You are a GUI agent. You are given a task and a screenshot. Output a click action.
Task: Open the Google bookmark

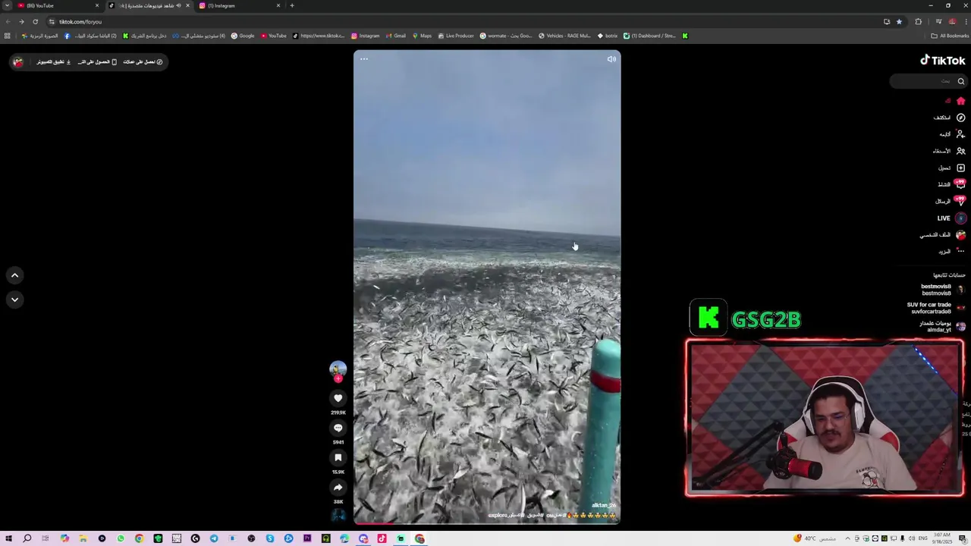pos(243,36)
